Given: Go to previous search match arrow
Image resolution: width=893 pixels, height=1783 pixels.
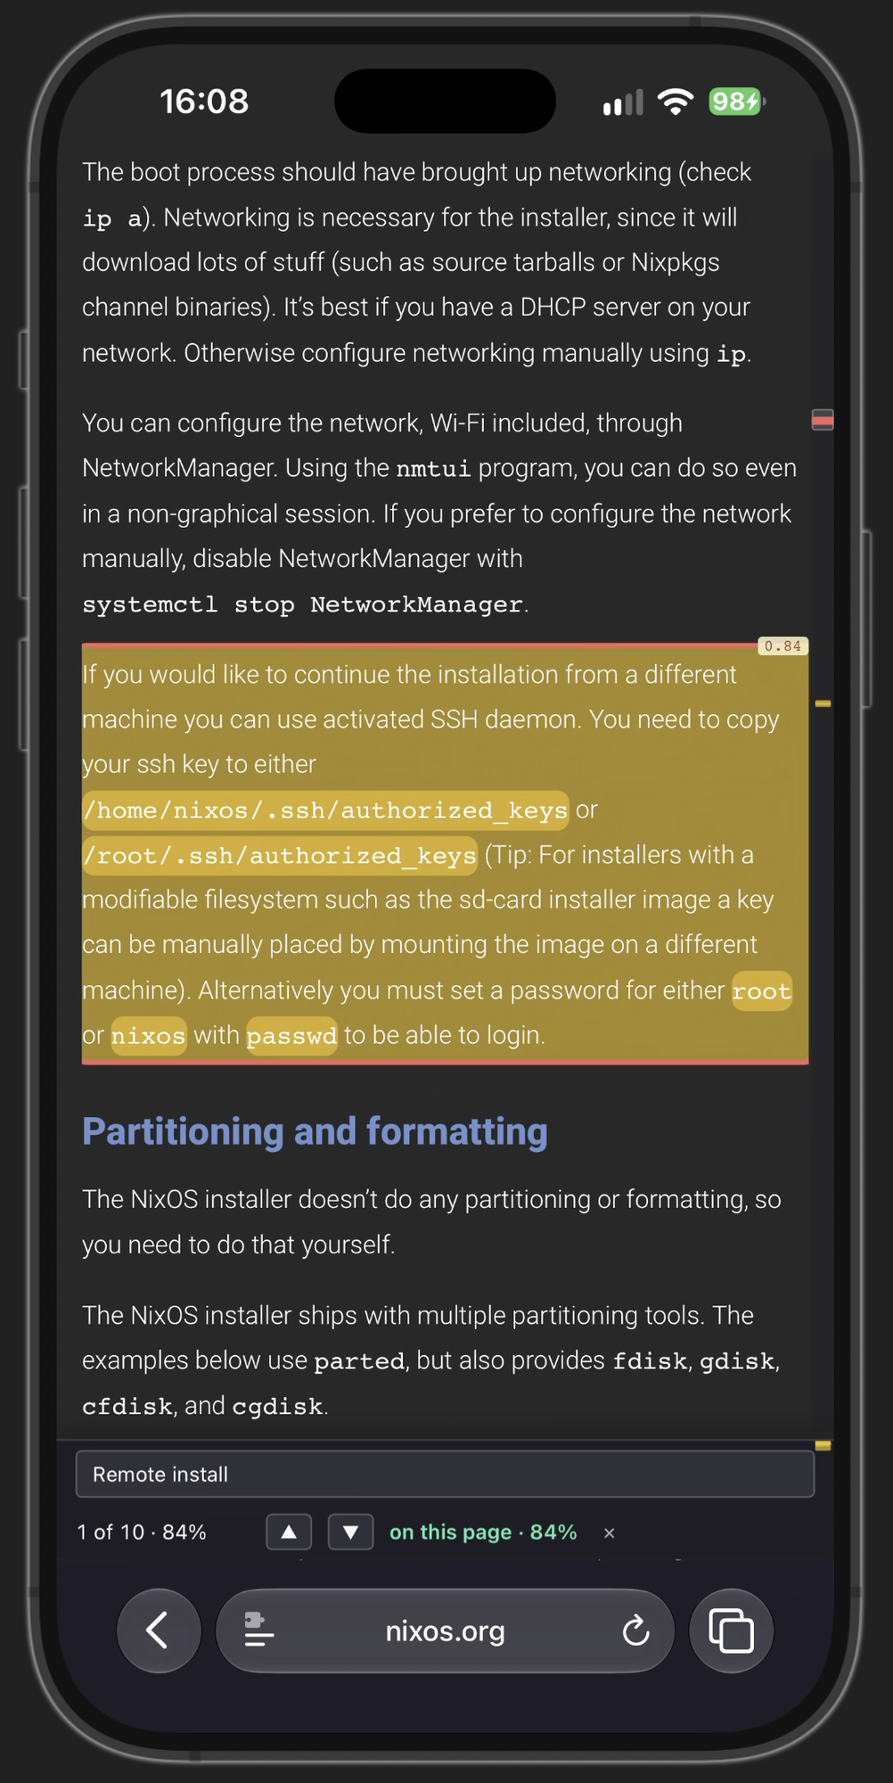Looking at the screenshot, I should 289,1532.
